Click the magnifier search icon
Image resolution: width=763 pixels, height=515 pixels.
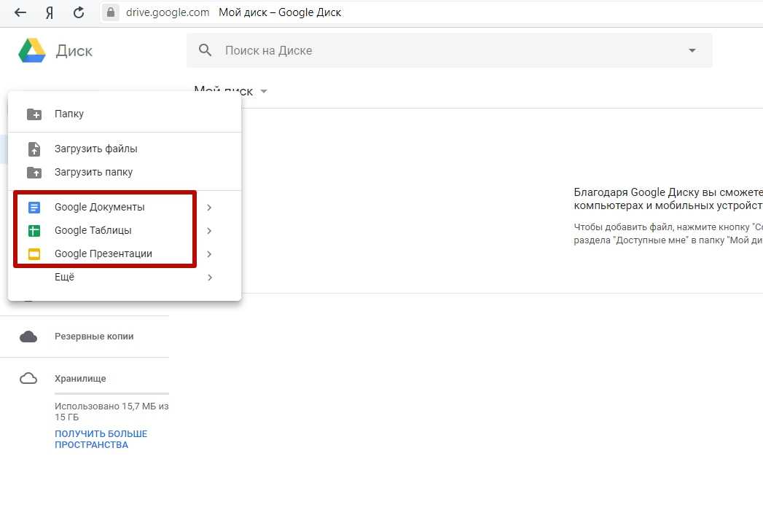click(x=206, y=50)
